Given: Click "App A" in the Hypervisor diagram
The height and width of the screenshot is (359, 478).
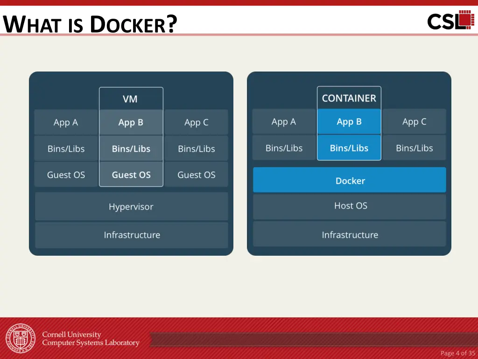Looking at the screenshot, I should click(x=66, y=122).
